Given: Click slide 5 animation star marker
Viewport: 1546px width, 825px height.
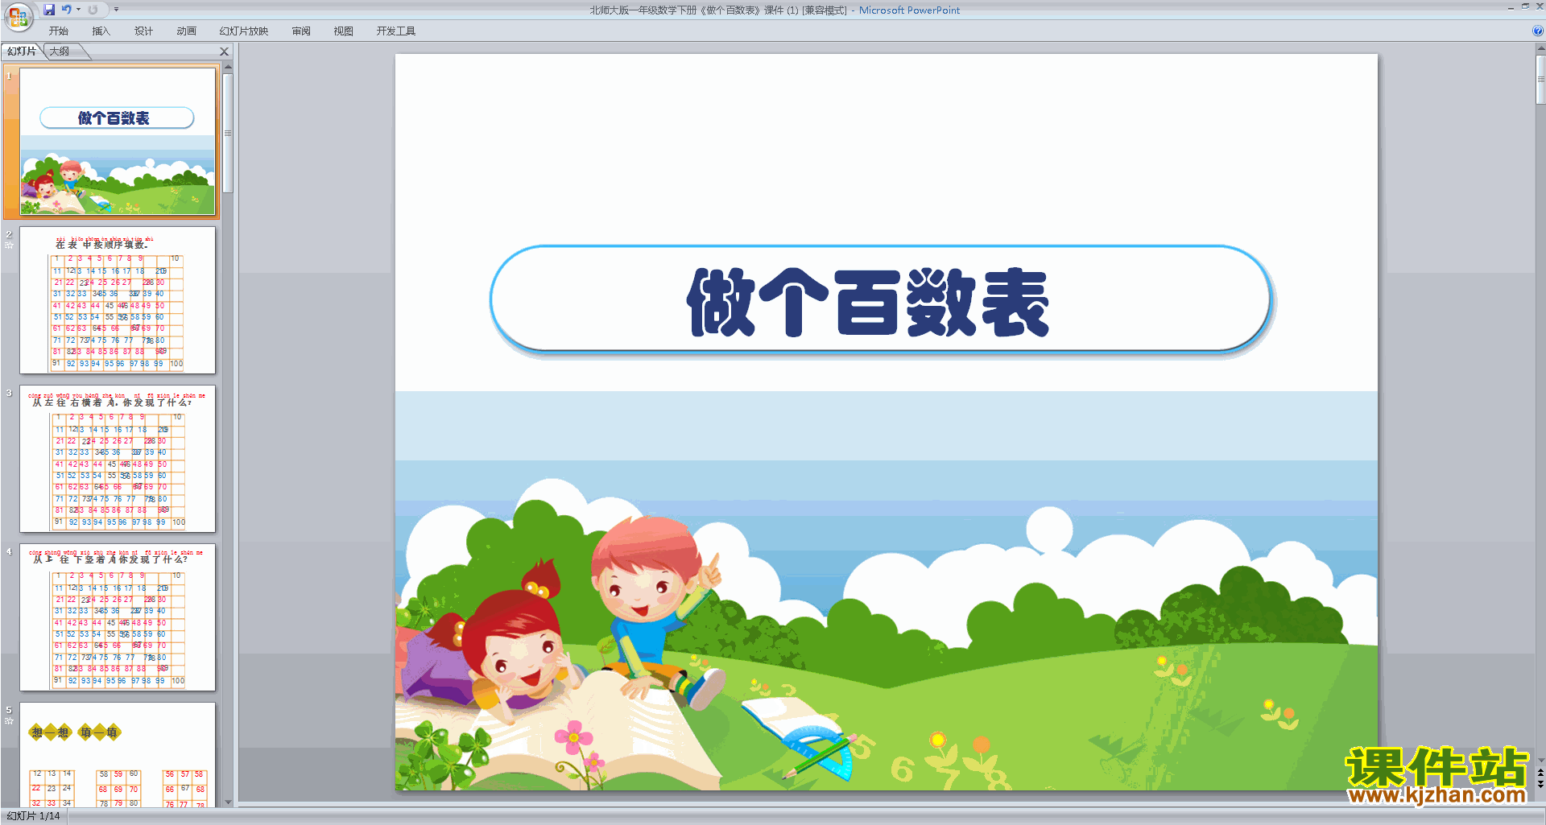Looking at the screenshot, I should [x=9, y=721].
